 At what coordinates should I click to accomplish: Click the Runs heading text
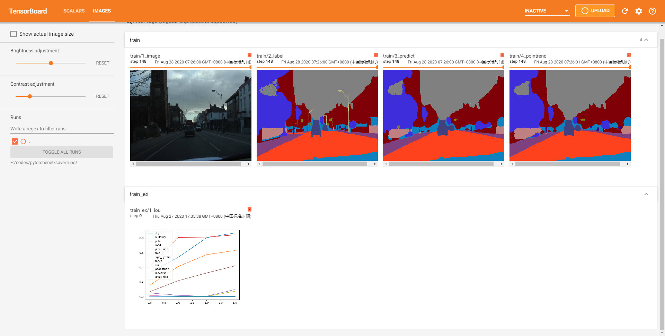click(16, 117)
